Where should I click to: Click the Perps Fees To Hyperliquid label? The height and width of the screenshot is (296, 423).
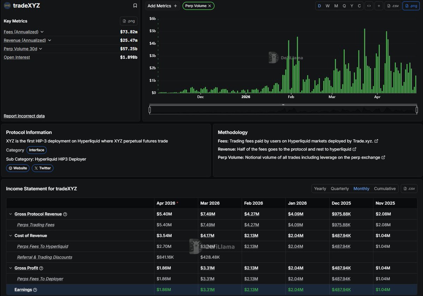point(43,246)
